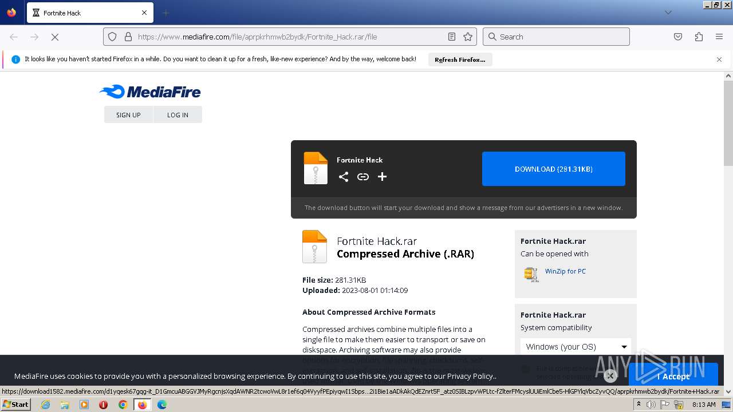Add file to MediaFire with plus icon
The image size is (733, 412).
click(382, 177)
